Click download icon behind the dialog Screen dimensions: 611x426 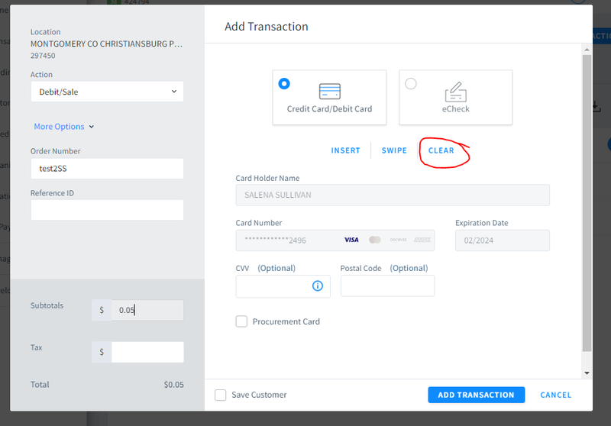pos(597,106)
